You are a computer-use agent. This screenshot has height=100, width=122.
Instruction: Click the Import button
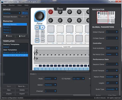coord(9,94)
